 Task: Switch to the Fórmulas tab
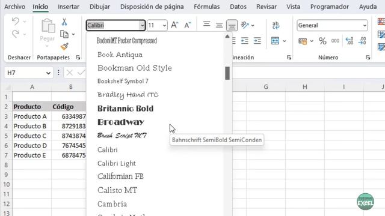point(207,7)
